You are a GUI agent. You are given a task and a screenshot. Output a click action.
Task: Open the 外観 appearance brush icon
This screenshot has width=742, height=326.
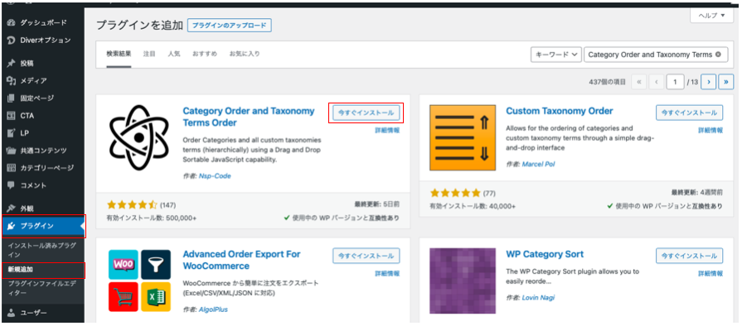coord(12,209)
